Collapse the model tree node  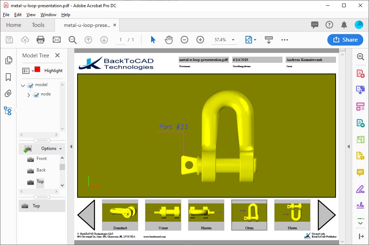pyautogui.click(x=23, y=86)
